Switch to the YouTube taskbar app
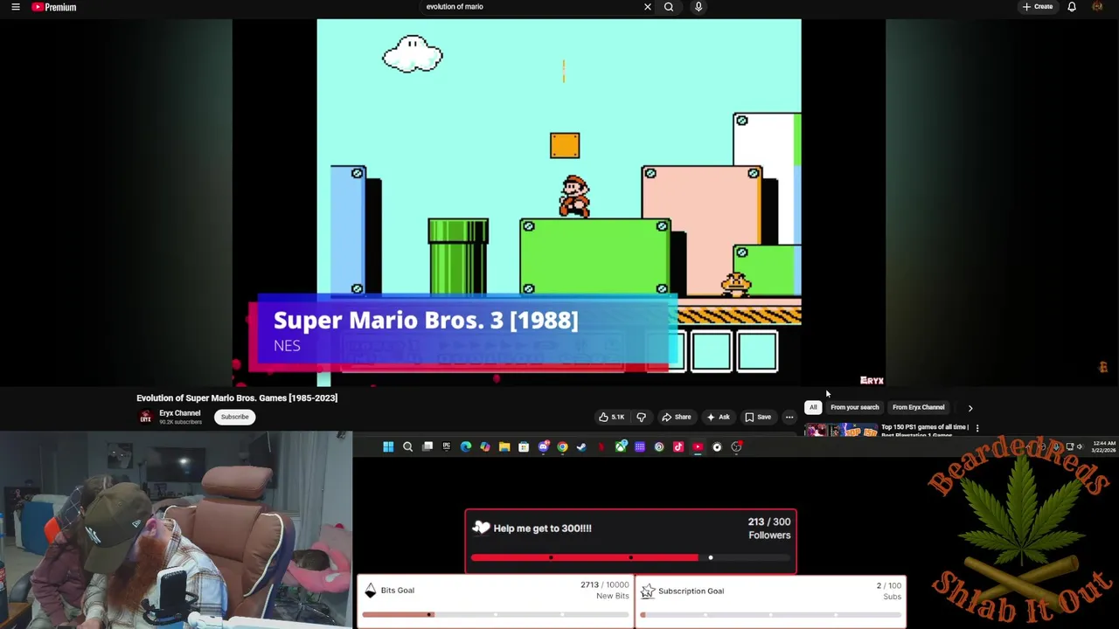Screen dimensions: 1119x629 (698, 447)
